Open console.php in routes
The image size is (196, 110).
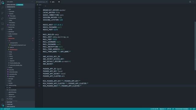point(20,74)
